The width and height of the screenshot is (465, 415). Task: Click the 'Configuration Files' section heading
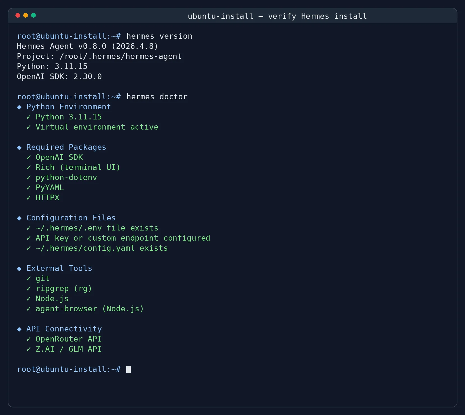tap(71, 218)
